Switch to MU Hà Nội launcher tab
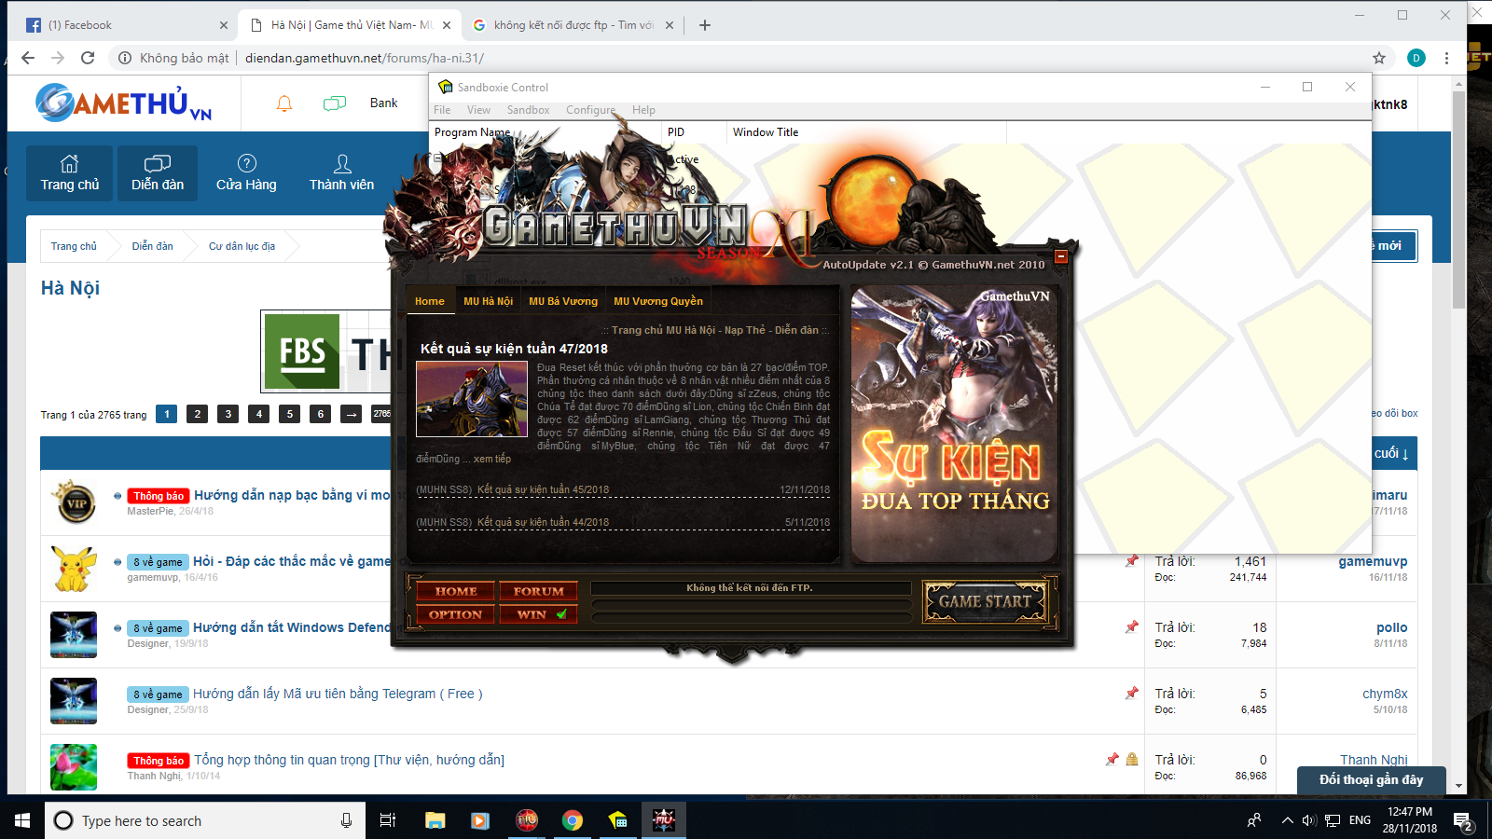 click(488, 301)
